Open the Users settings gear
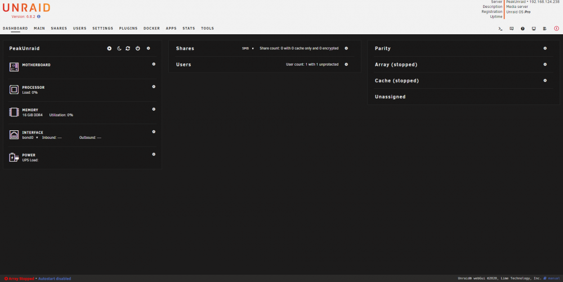Screen dimensions: 563x282 point(346,65)
